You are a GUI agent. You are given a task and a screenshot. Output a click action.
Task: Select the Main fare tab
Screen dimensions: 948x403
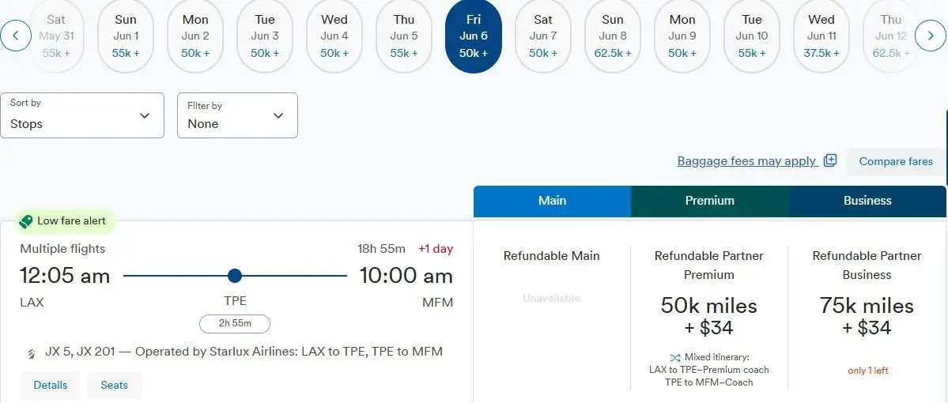coord(552,201)
